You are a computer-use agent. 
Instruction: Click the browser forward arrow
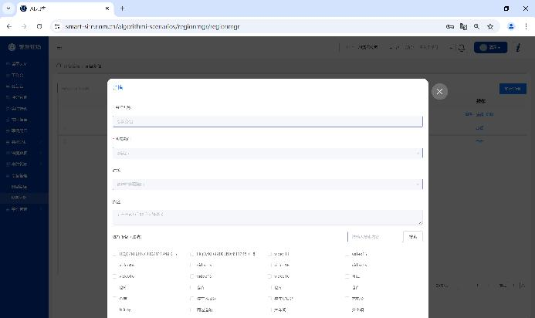pyautogui.click(x=24, y=26)
